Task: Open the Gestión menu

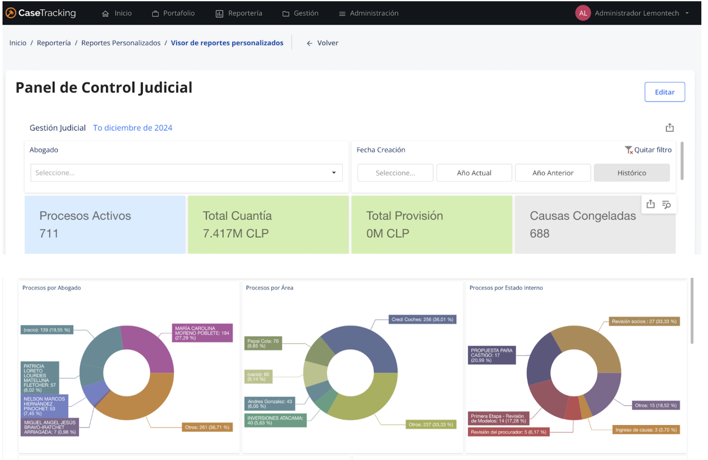Action: coord(300,13)
